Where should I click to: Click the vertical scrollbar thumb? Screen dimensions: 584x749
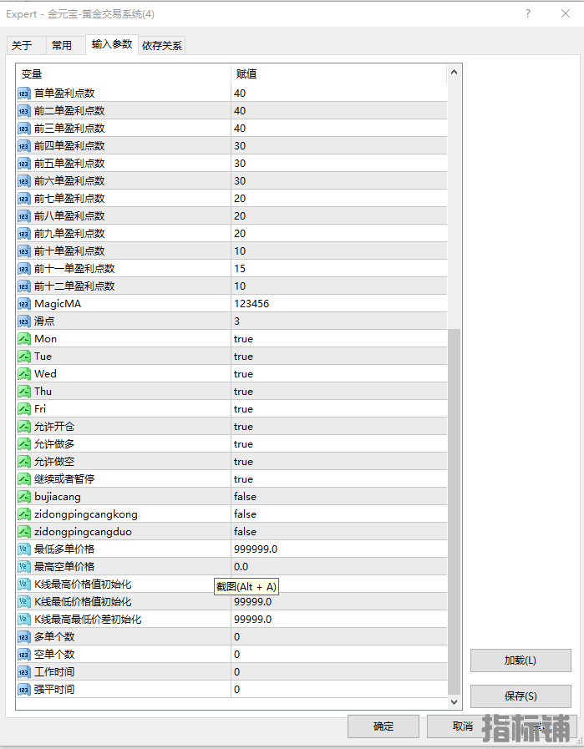coord(454,511)
